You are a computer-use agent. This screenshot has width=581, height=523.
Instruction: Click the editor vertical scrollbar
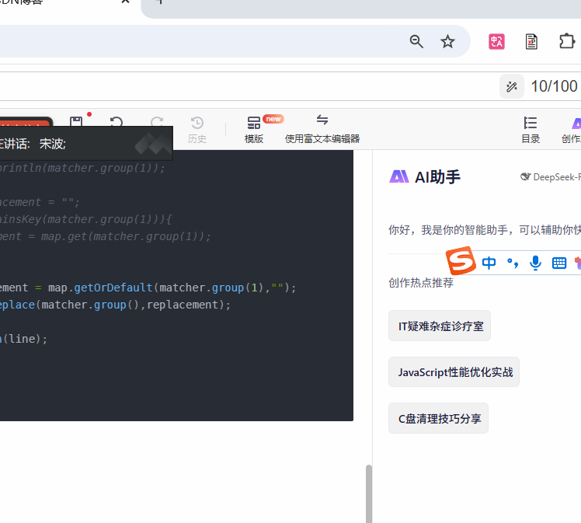(x=369, y=493)
